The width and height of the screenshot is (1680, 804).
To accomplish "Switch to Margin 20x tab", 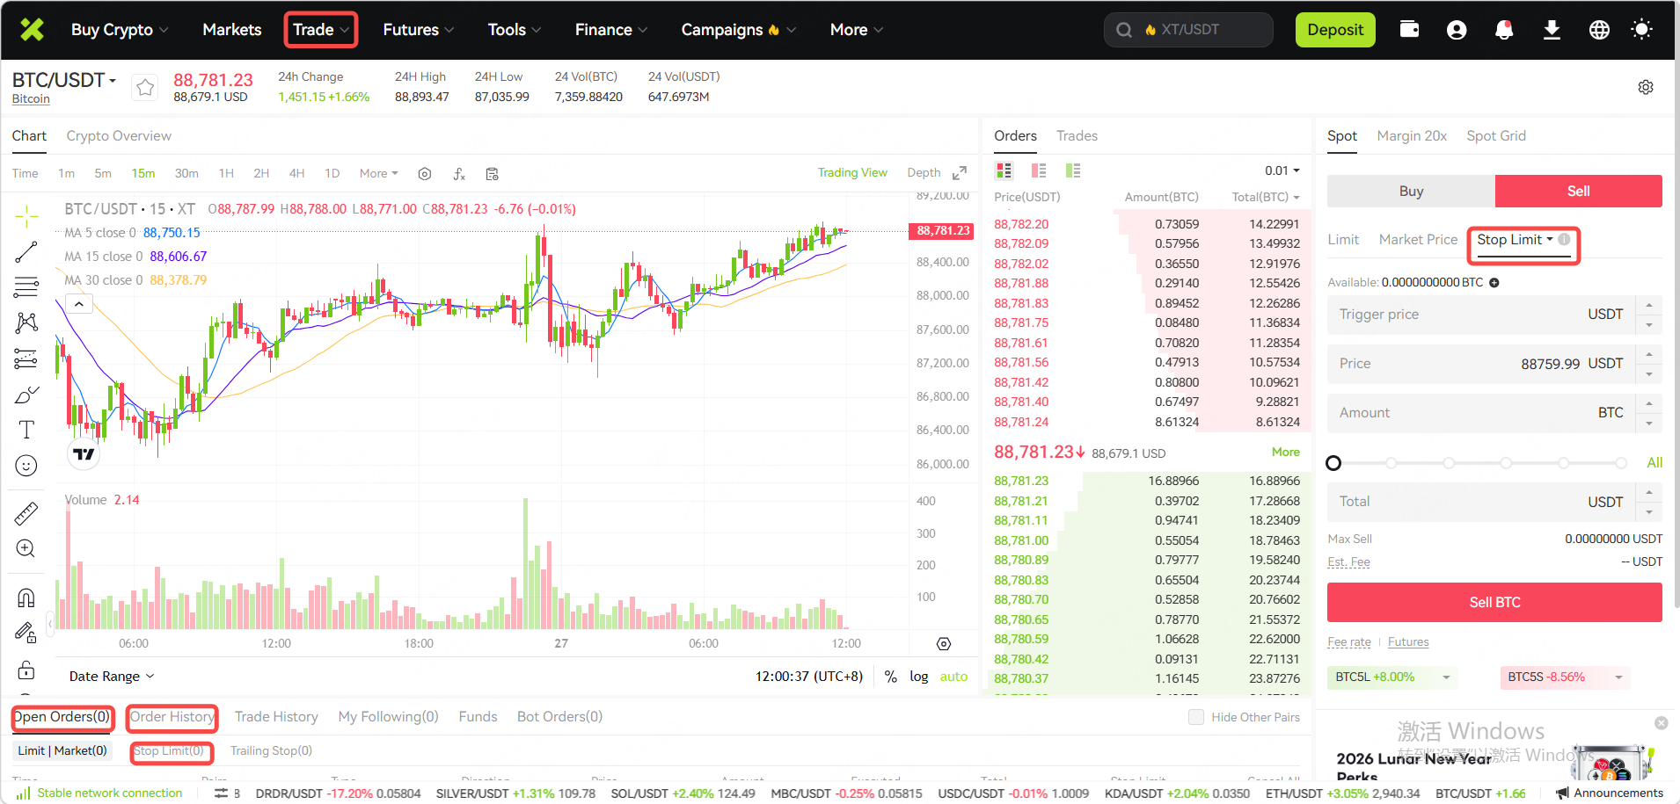I will click(1411, 136).
